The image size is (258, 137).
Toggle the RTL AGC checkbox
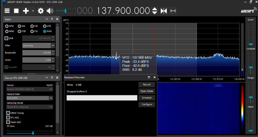pos(8,117)
